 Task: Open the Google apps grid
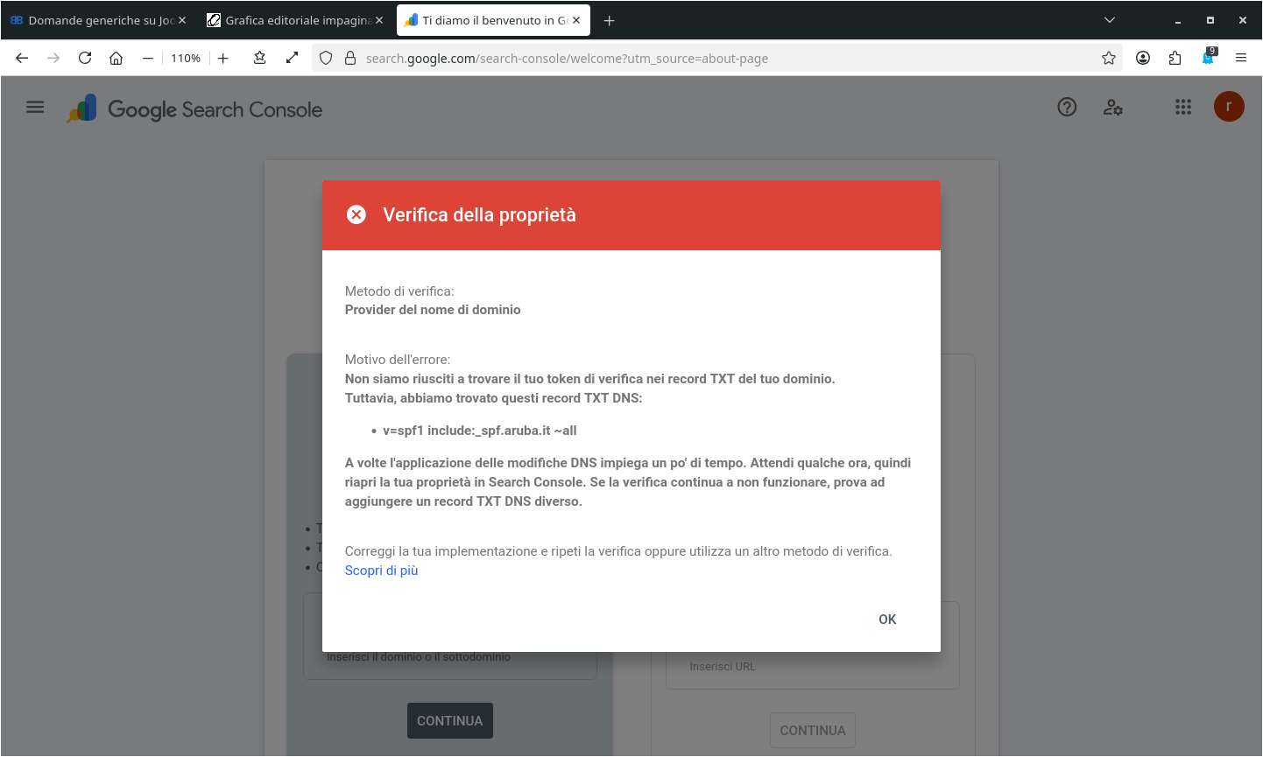pos(1182,108)
